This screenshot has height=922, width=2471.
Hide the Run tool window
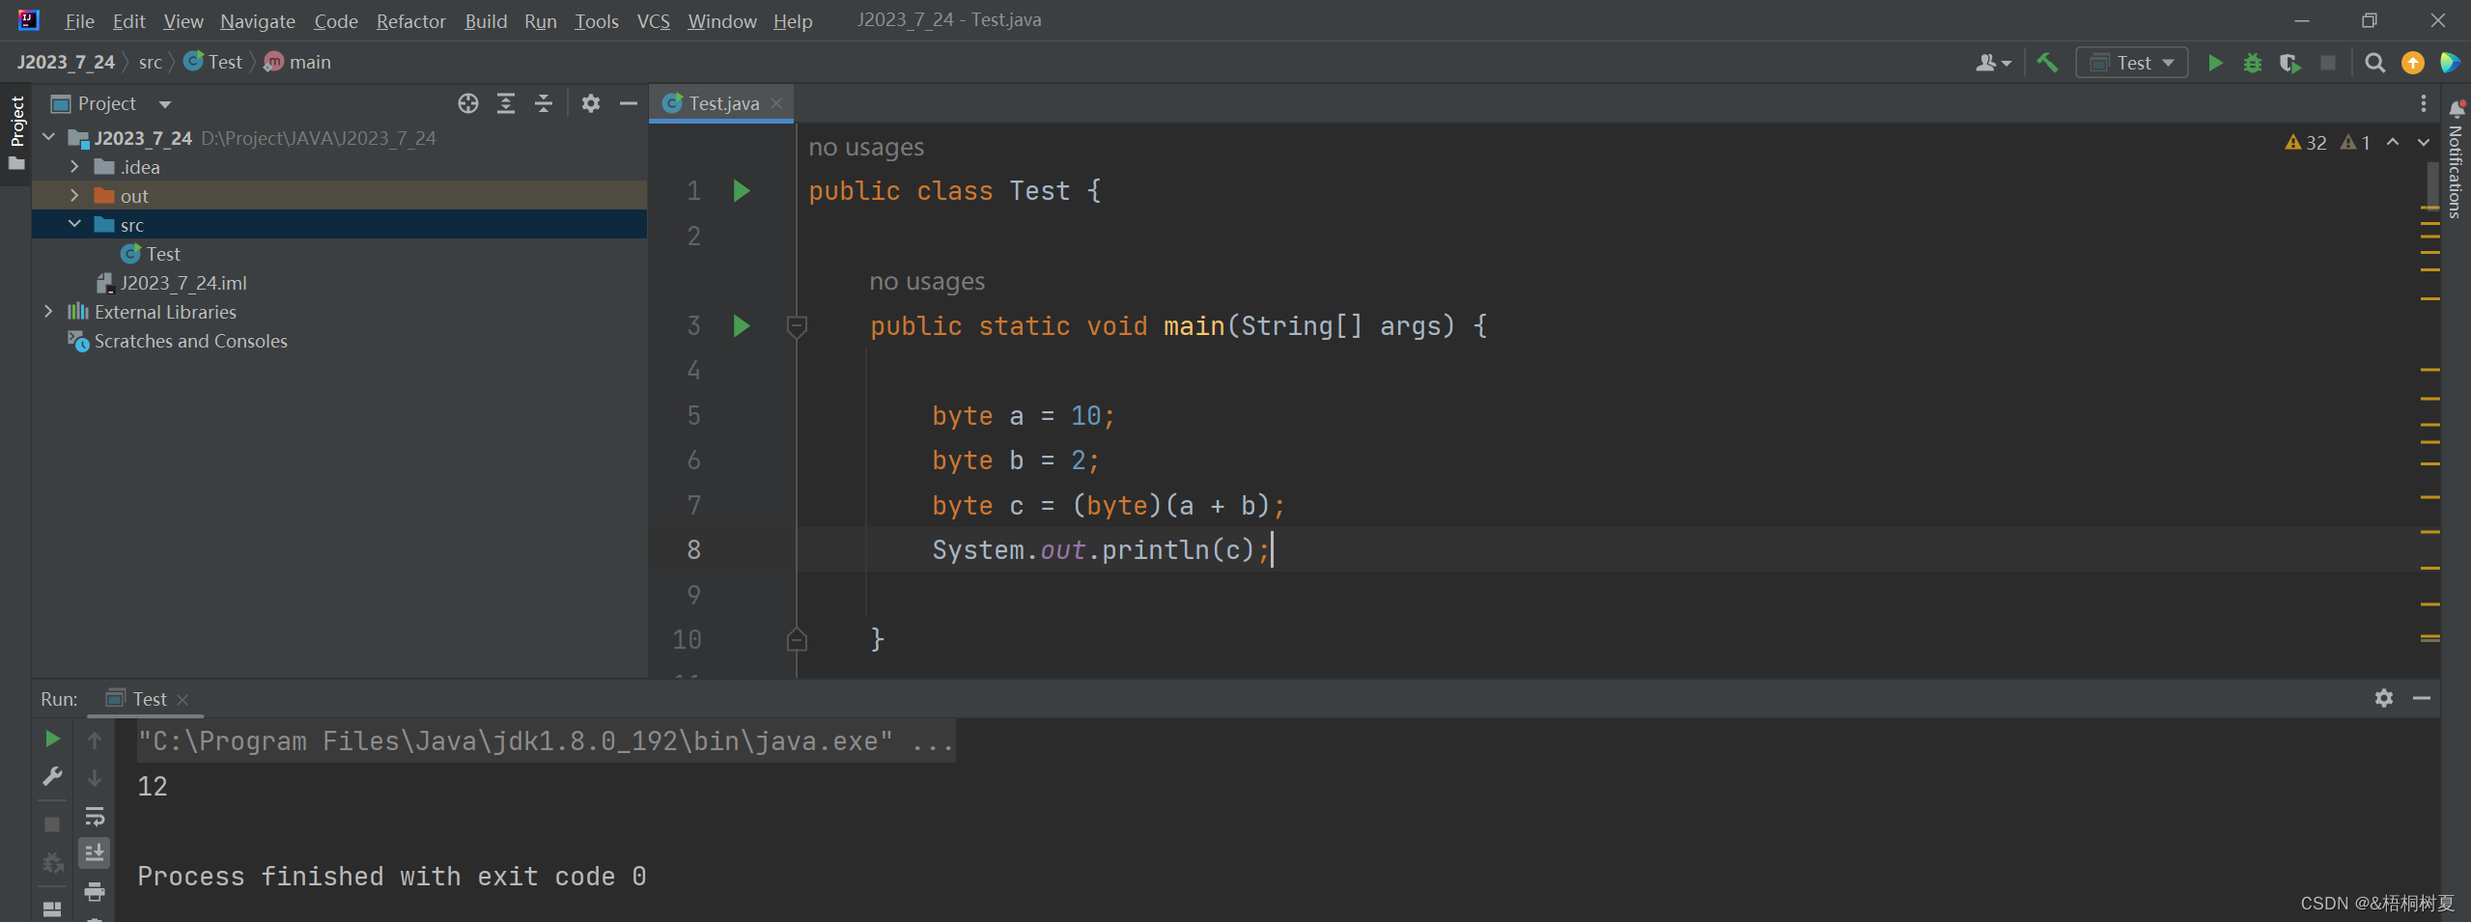2422,698
